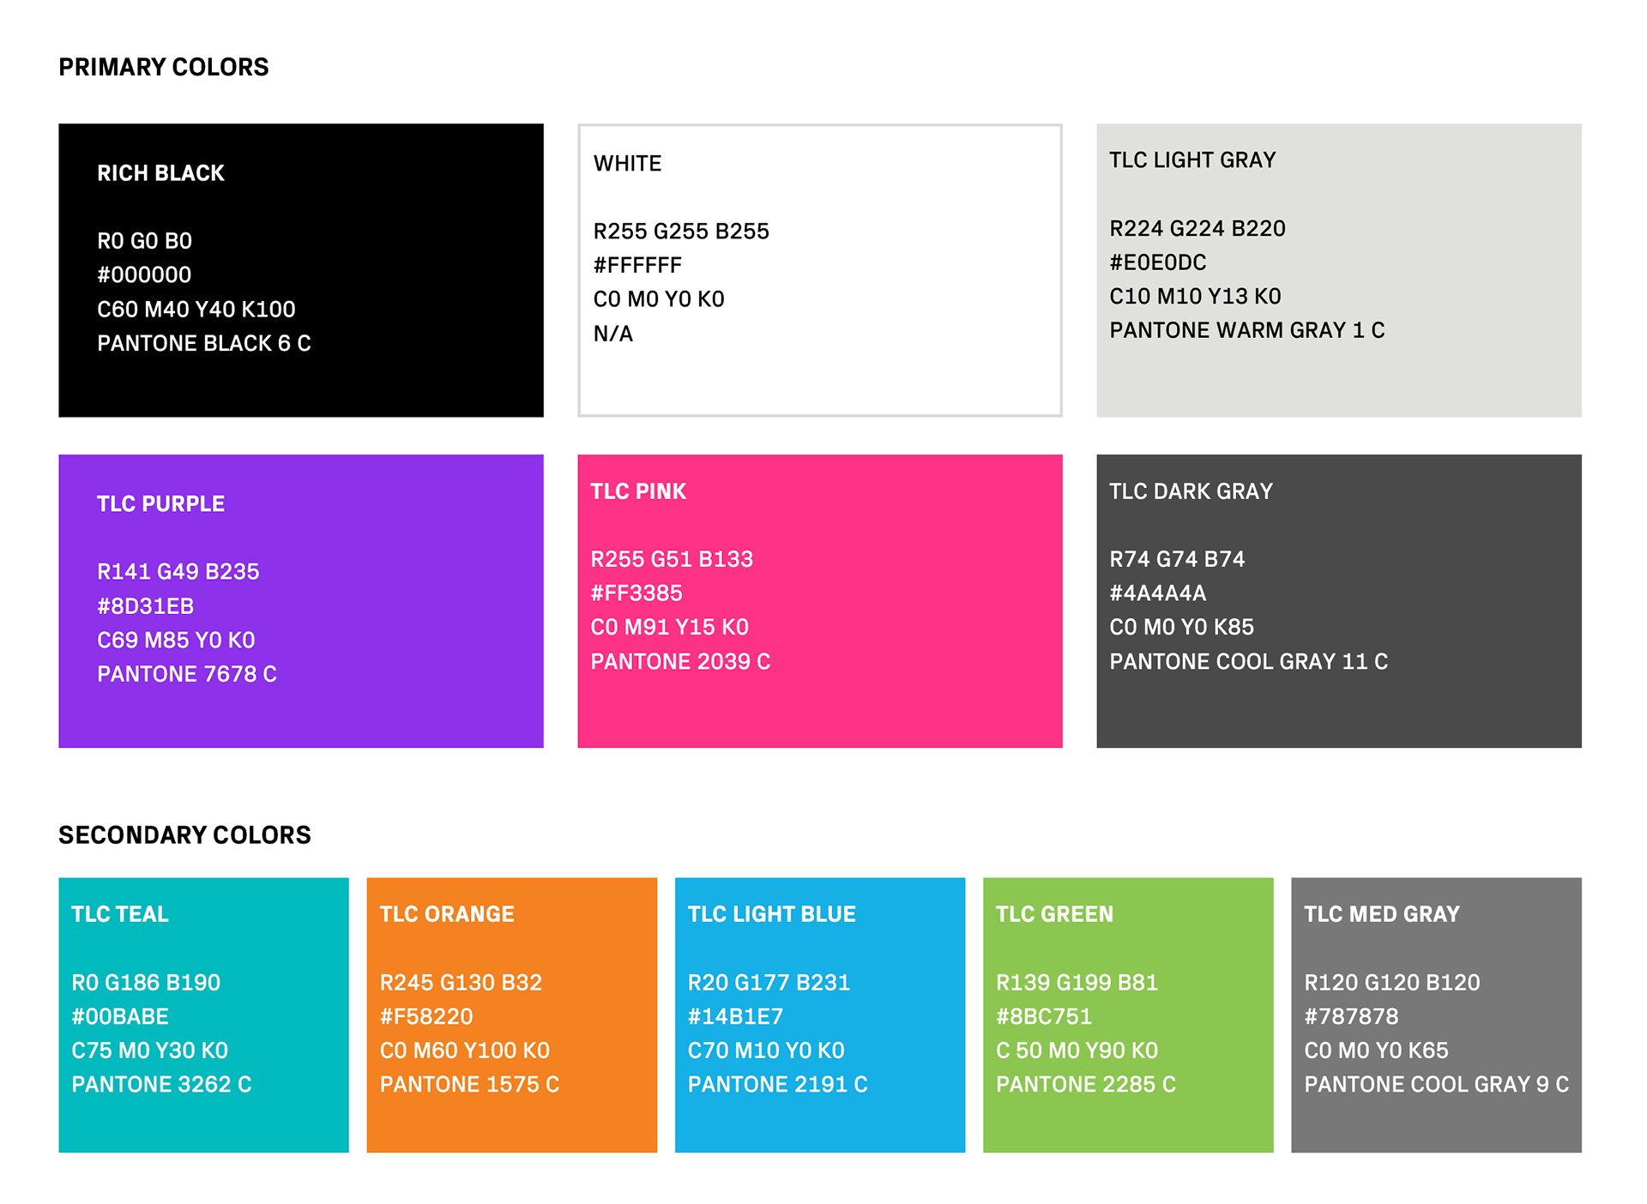Click the text PANTONE BLACK 6 C
The height and width of the screenshot is (1204, 1647).
pyautogui.click(x=204, y=343)
